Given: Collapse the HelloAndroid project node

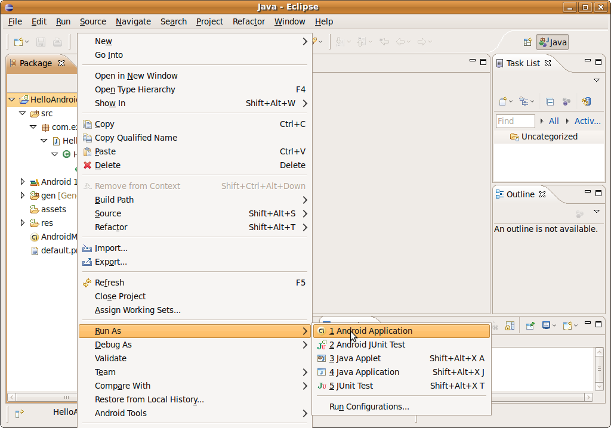Looking at the screenshot, I should (12, 100).
